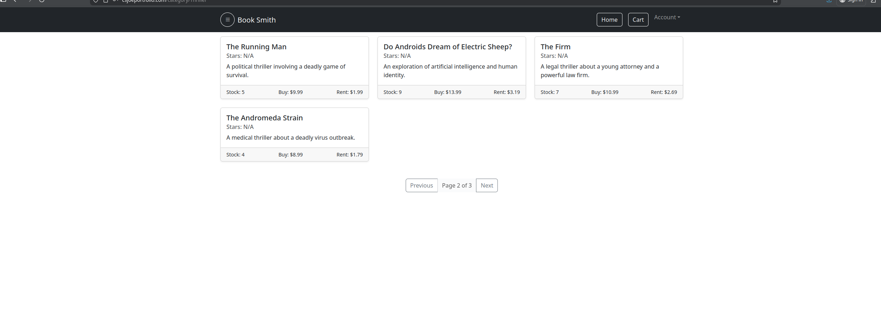Select Do Androids Dream of Electric Sheep? title
This screenshot has width=881, height=319.
tap(447, 47)
